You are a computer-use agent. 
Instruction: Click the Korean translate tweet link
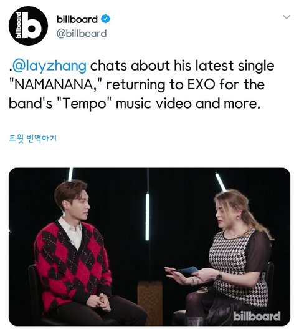(33, 138)
